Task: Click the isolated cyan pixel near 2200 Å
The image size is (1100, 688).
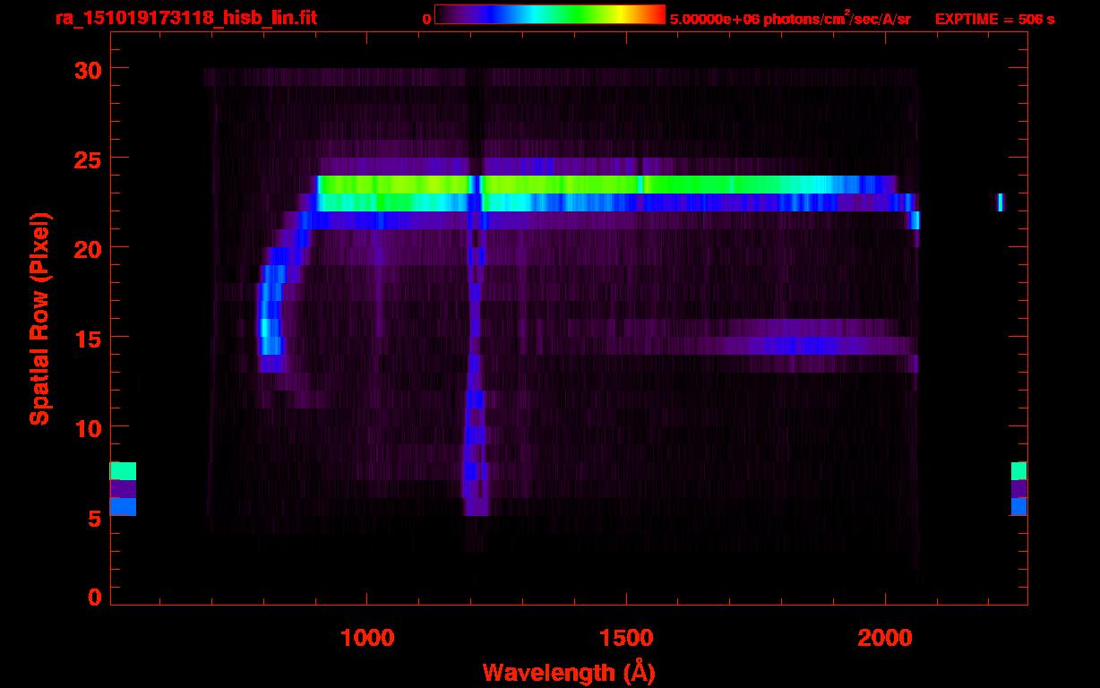Action: 1001,202
